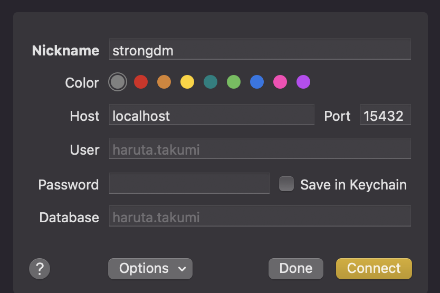Choose the purple color swatch

pyautogui.click(x=303, y=82)
